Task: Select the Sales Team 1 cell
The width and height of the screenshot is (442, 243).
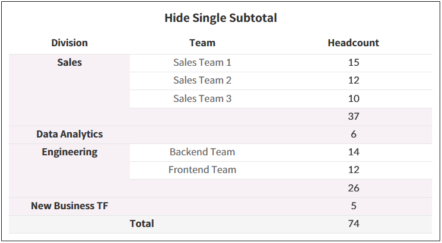Action: [202, 62]
